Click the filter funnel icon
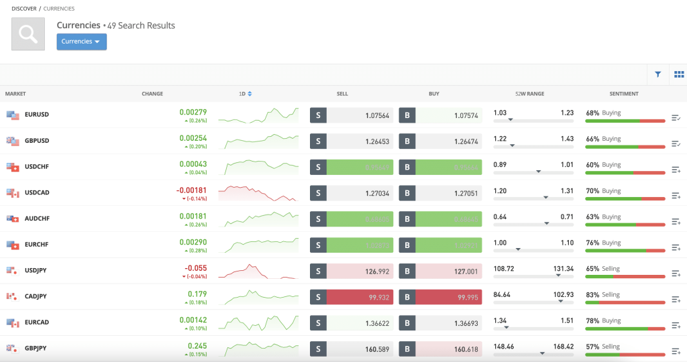This screenshot has height=362, width=687. pos(657,74)
